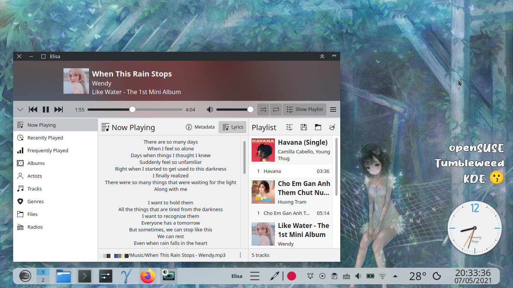This screenshot has width=513, height=288.
Task: Show current track in playlist
Action: pos(290,127)
